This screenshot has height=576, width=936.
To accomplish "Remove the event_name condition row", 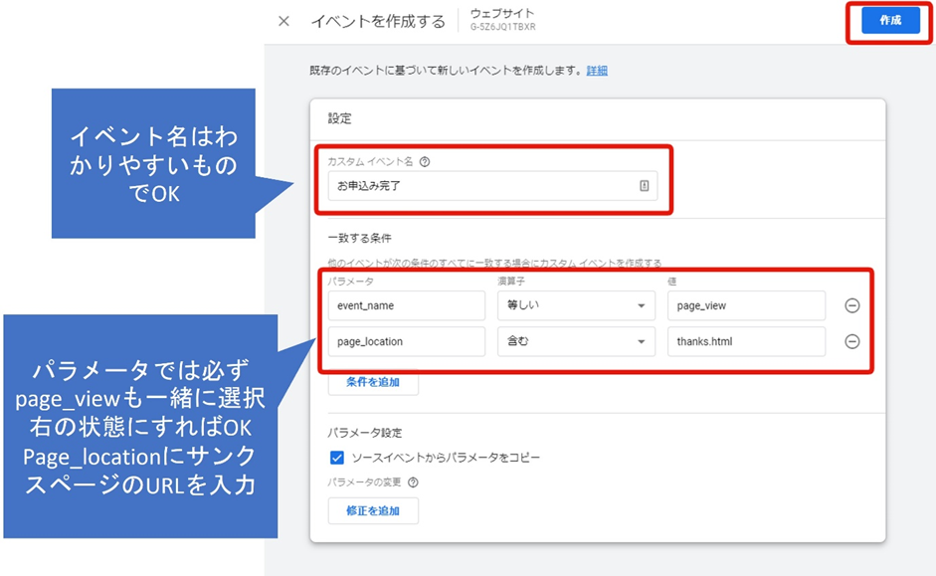I will coord(851,305).
